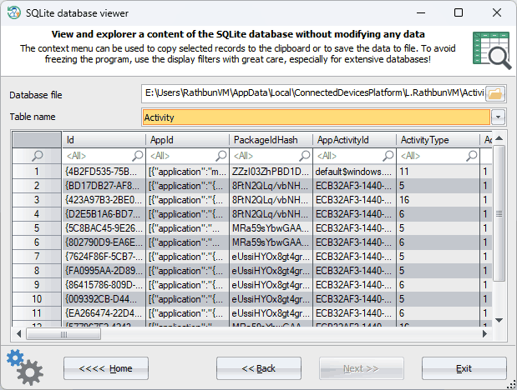Click the cell {423A97B3-2BE0...
517x390 pixels.
point(104,200)
